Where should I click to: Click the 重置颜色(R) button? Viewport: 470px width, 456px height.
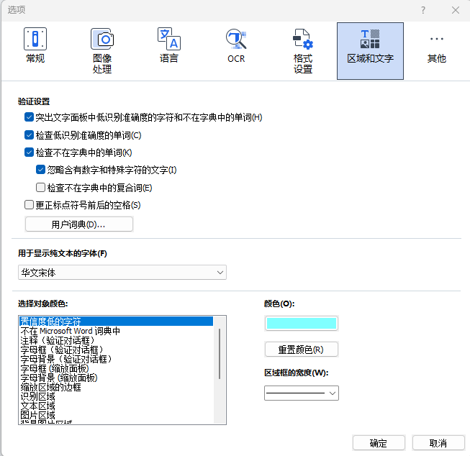pyautogui.click(x=302, y=350)
